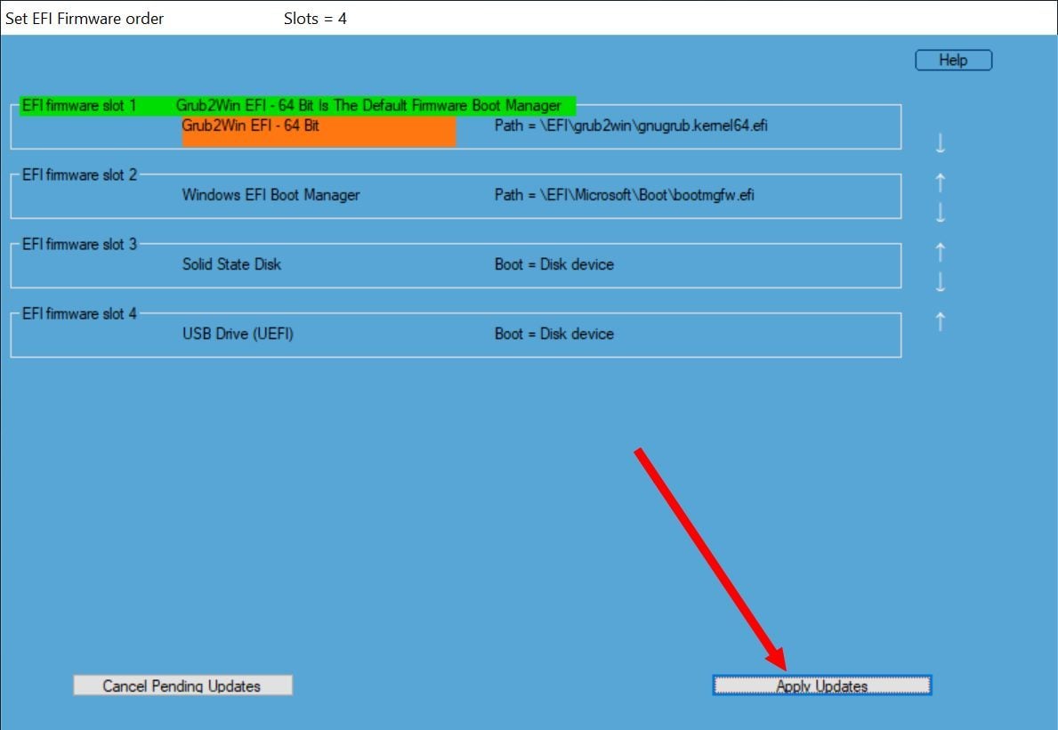
Task: Click the EFI firmware slot 3 label
Action: coord(79,245)
